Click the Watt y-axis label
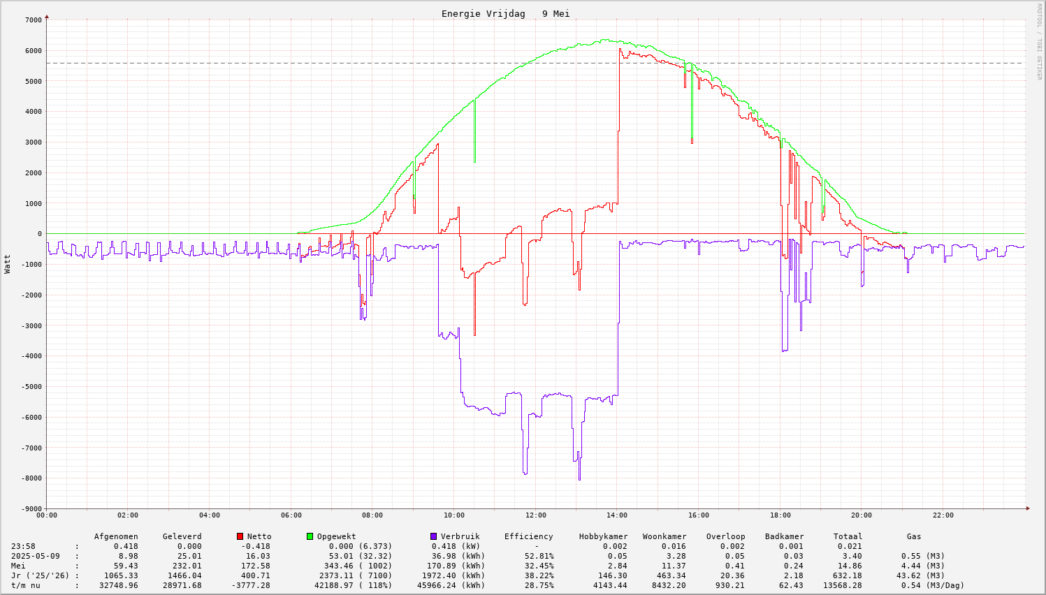The image size is (1046, 595). (x=8, y=264)
